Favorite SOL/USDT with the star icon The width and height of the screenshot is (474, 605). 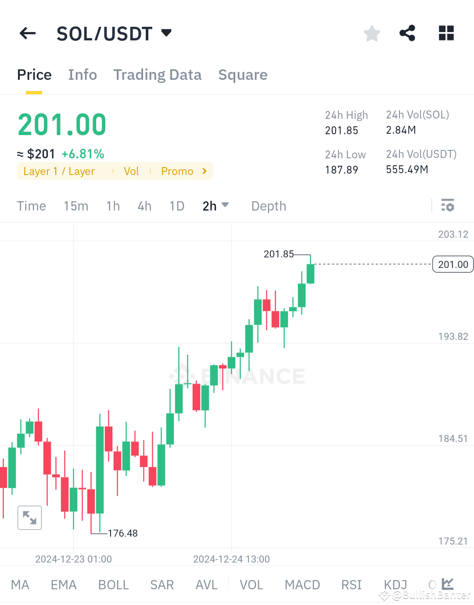click(372, 33)
